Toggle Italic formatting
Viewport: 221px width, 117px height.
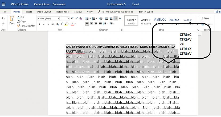pyautogui.click(x=44, y=24)
